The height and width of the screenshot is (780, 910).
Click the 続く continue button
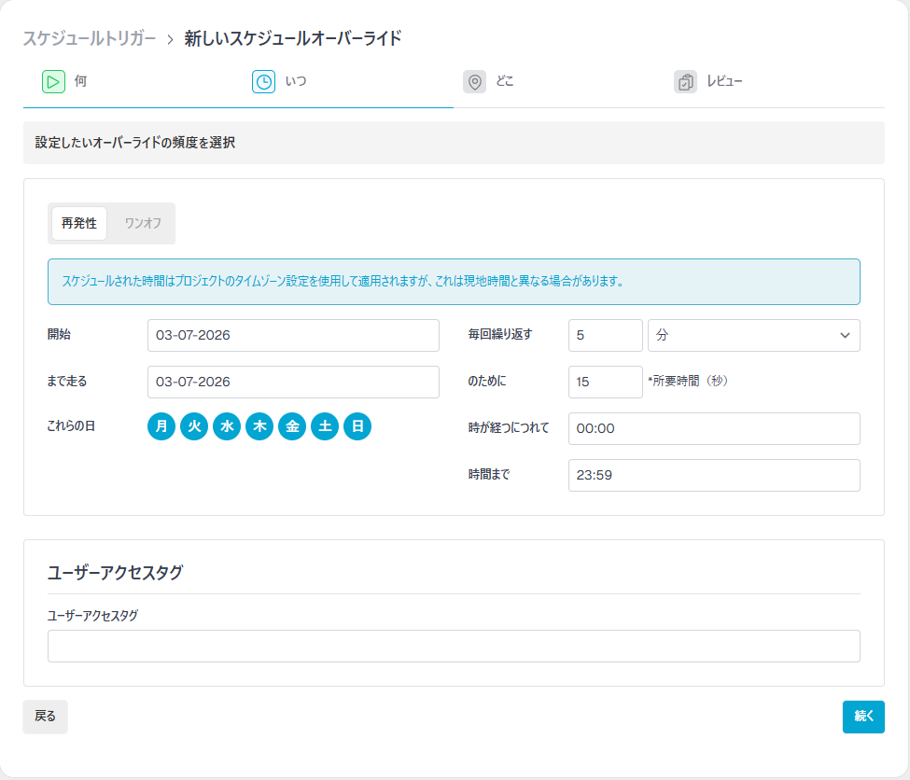[x=863, y=717]
